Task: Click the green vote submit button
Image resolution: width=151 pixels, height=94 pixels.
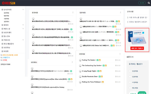Action: 142,93
